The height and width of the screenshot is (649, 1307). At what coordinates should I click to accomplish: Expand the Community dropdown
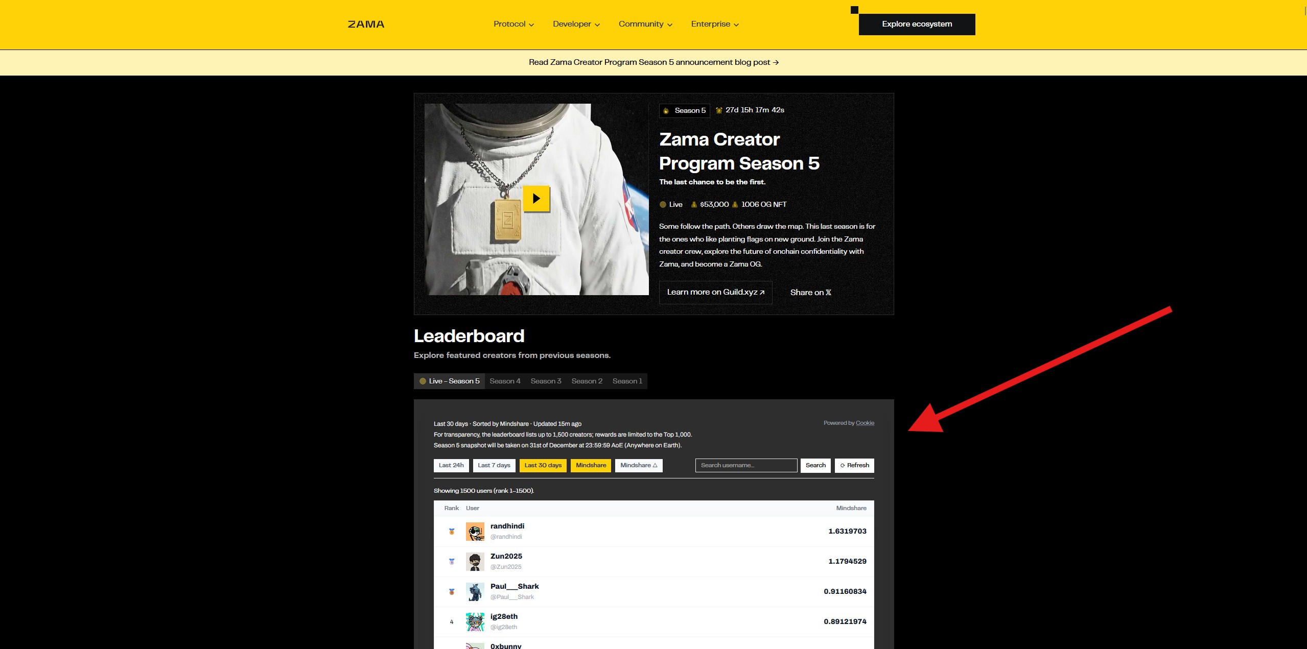(x=645, y=24)
